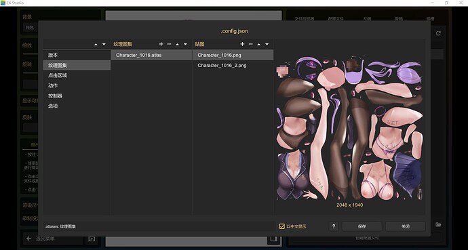The width and height of the screenshot is (468, 250).
Task: Toggle the 以中文显示 checkbox
Action: tap(281, 226)
